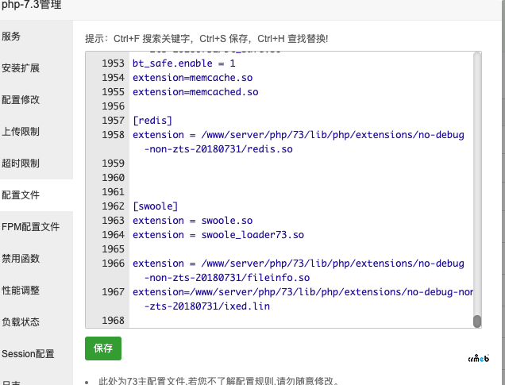Place cursor on the [swoole] section line
Screen dimensions: 505x385
pos(157,206)
